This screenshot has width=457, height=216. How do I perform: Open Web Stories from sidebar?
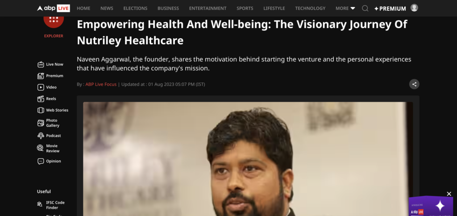(x=53, y=110)
